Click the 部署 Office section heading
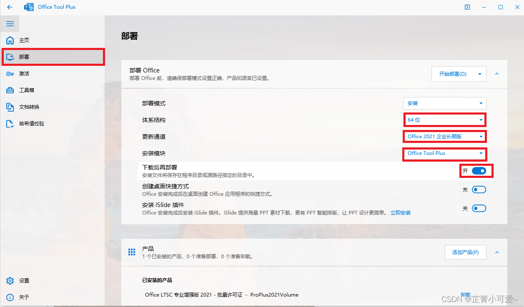The height and width of the screenshot is (307, 524). (145, 70)
